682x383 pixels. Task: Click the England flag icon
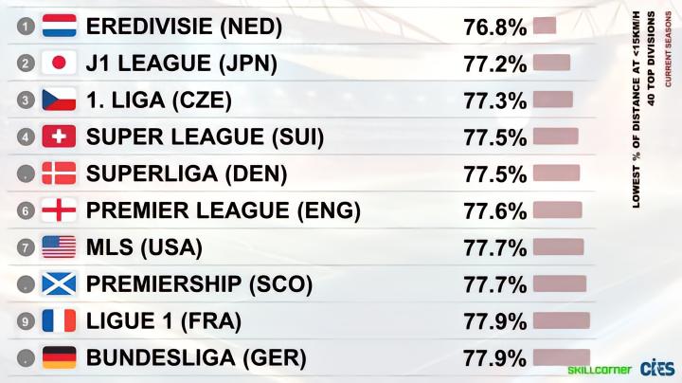[x=59, y=210]
